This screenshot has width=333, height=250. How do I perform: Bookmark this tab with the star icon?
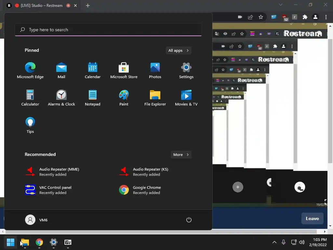261,17
